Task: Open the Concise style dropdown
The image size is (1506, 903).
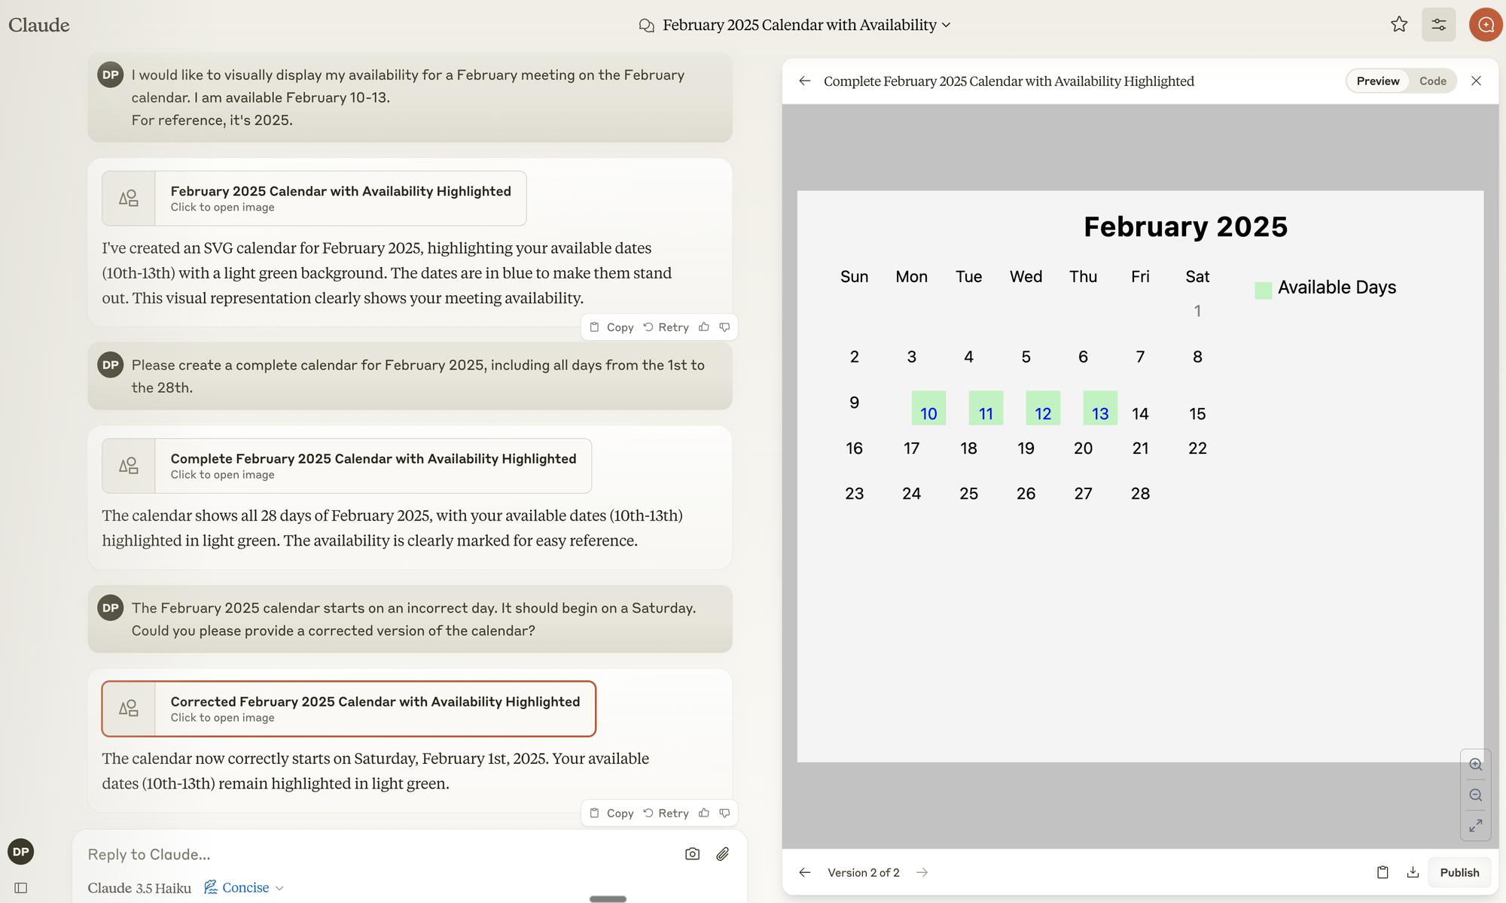Action: click(245, 888)
